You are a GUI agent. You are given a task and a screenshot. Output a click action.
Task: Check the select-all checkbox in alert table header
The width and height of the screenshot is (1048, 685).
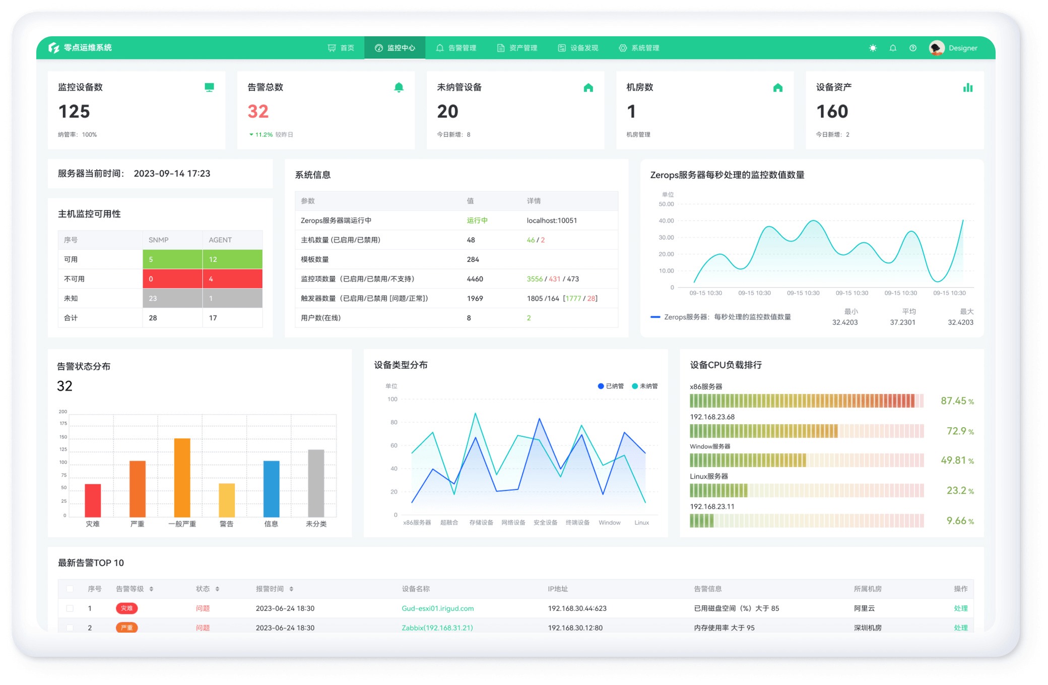(70, 589)
